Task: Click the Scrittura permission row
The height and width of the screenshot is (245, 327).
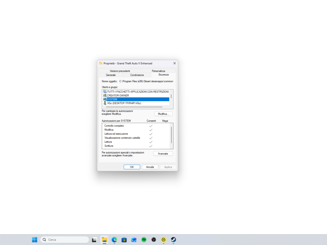Action: click(x=136, y=146)
